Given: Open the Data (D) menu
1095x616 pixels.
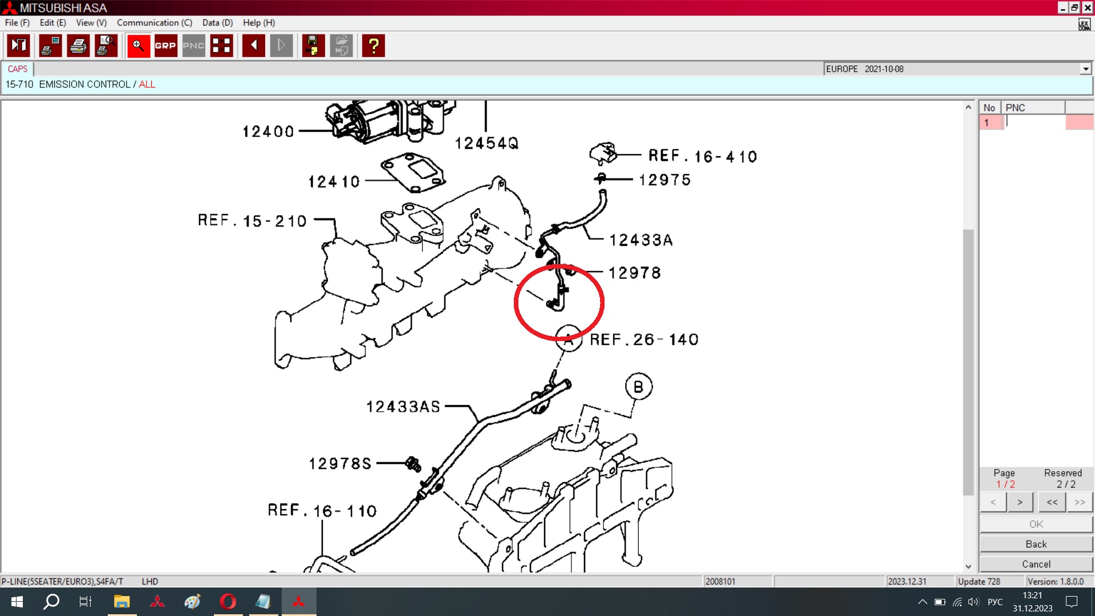Looking at the screenshot, I should [x=217, y=23].
